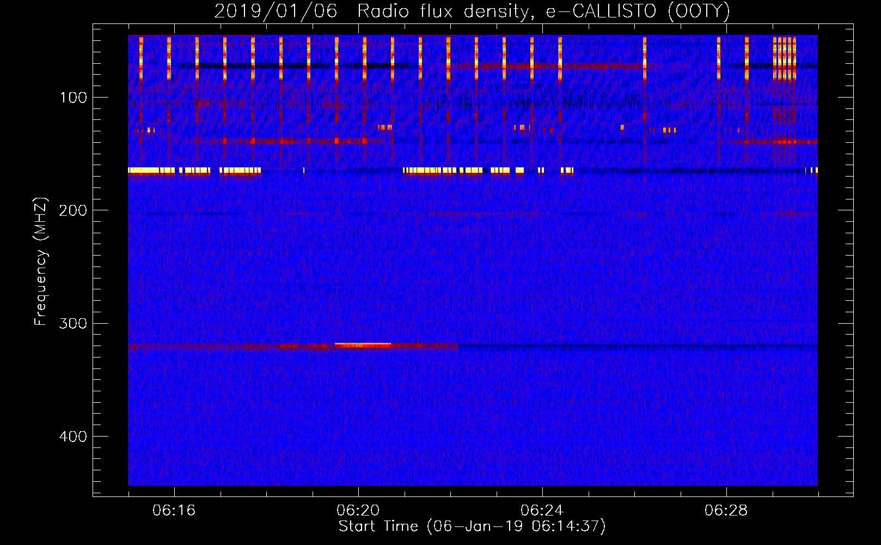
Task: Click the x-axis label "Start Time (06-Jan-19 06:14:37)"
Action: (x=472, y=526)
